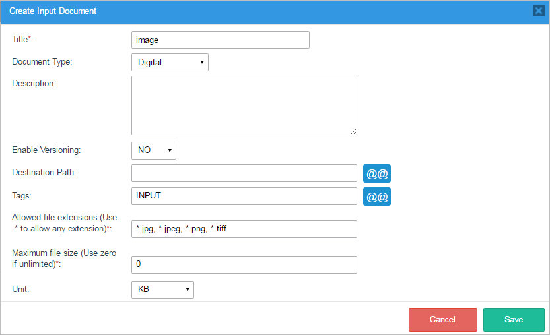Open the Document Type dropdown
Image resolution: width=550 pixels, height=335 pixels.
[170, 63]
